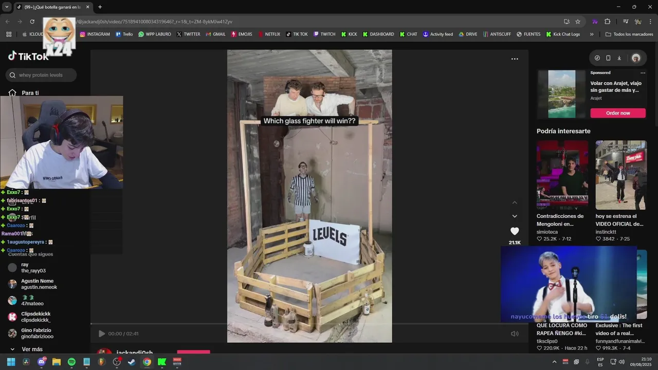658x370 pixels.
Task: Open Discord from the taskbar
Action: pyautogui.click(x=42, y=362)
